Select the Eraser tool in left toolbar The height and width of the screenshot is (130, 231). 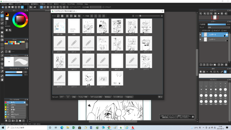click(2, 16)
